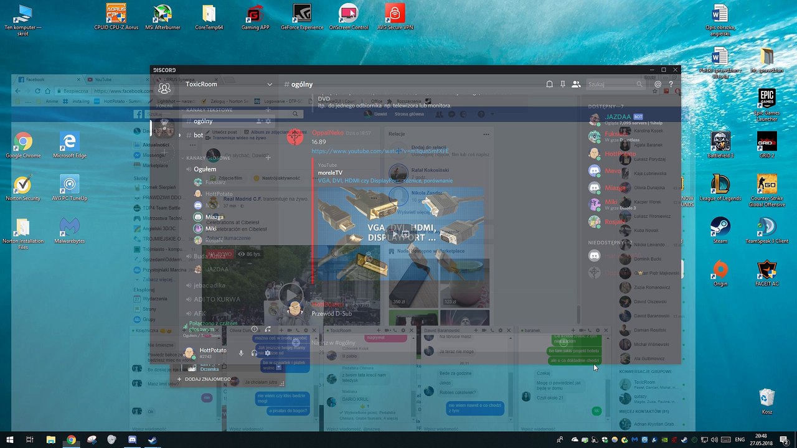Select the Counter-Strike Global Offensive icon
Image resolution: width=797 pixels, height=448 pixels.
coord(767,191)
